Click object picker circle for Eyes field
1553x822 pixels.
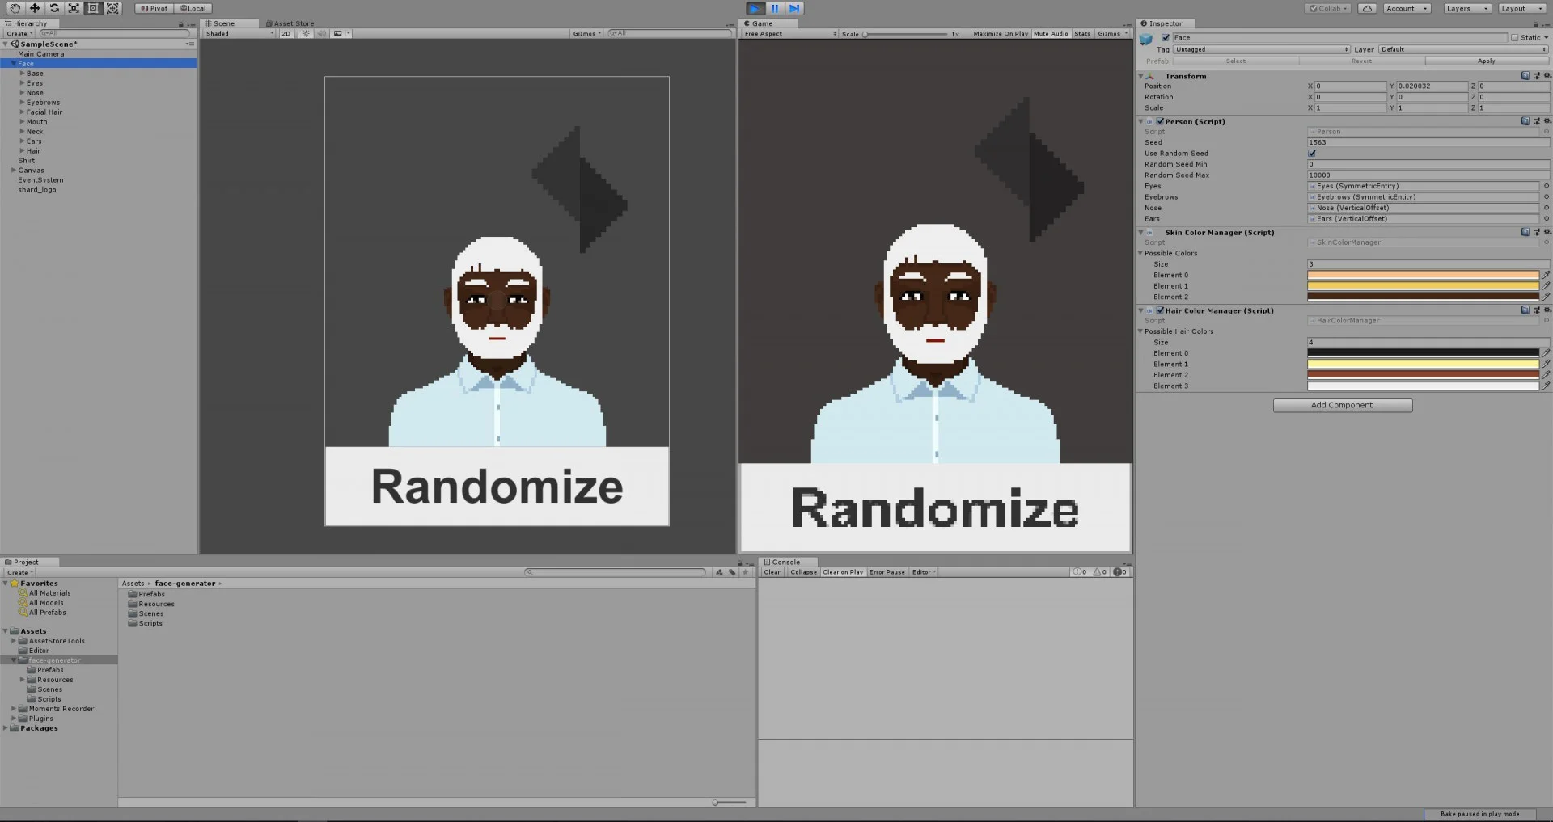tap(1547, 186)
